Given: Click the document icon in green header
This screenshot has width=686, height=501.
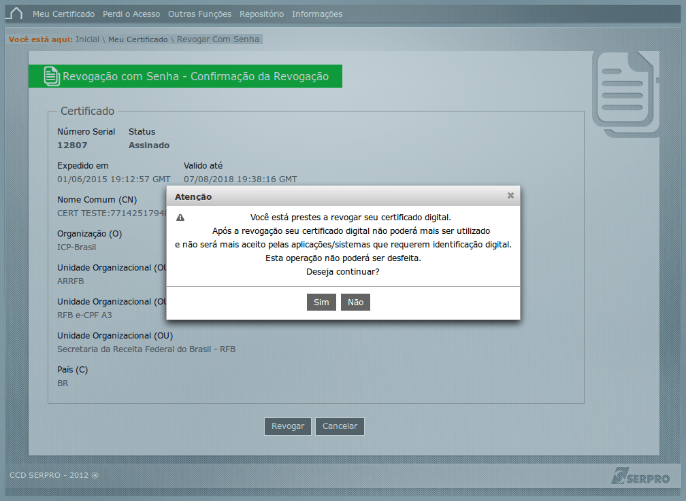Looking at the screenshot, I should [52, 76].
